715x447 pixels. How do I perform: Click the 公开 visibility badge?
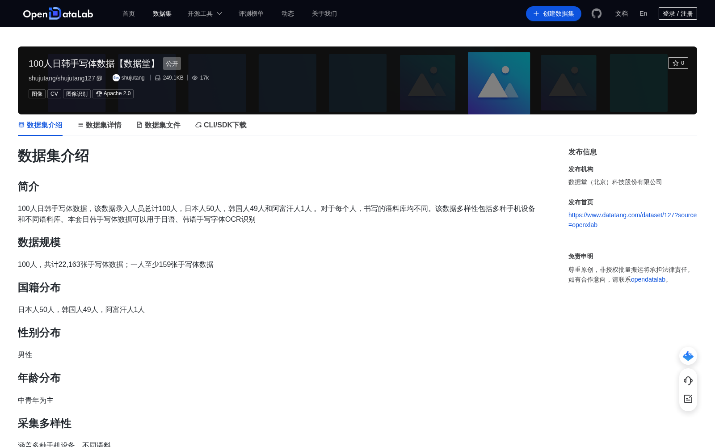point(172,63)
